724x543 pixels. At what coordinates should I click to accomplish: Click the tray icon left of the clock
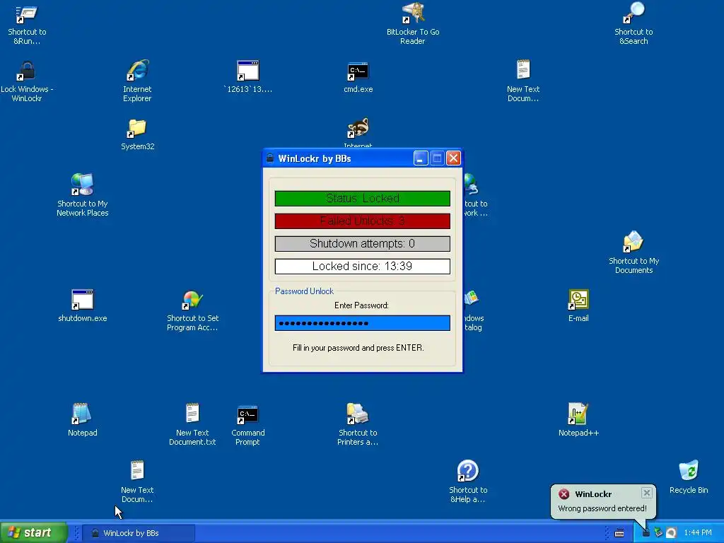[672, 533]
